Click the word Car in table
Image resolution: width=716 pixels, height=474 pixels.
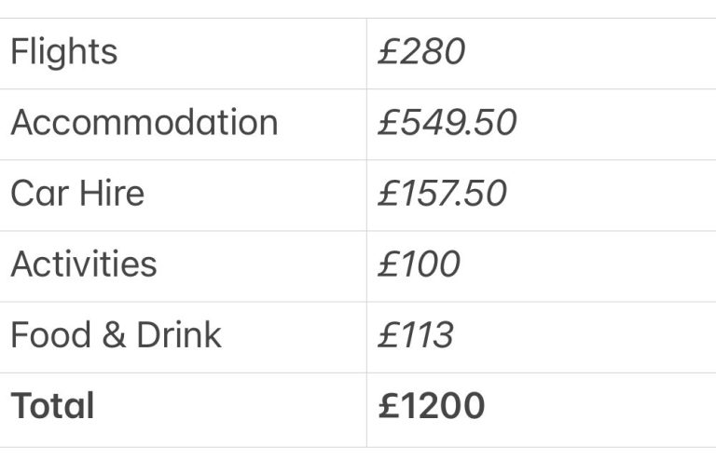[x=39, y=193]
